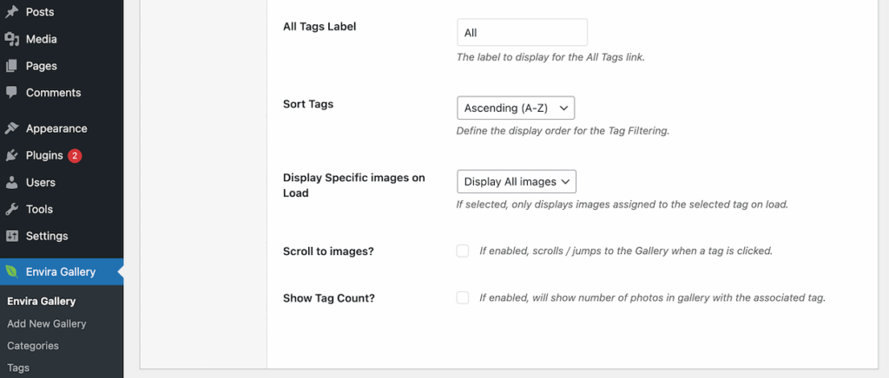Click the Tools wrench icon

12,209
